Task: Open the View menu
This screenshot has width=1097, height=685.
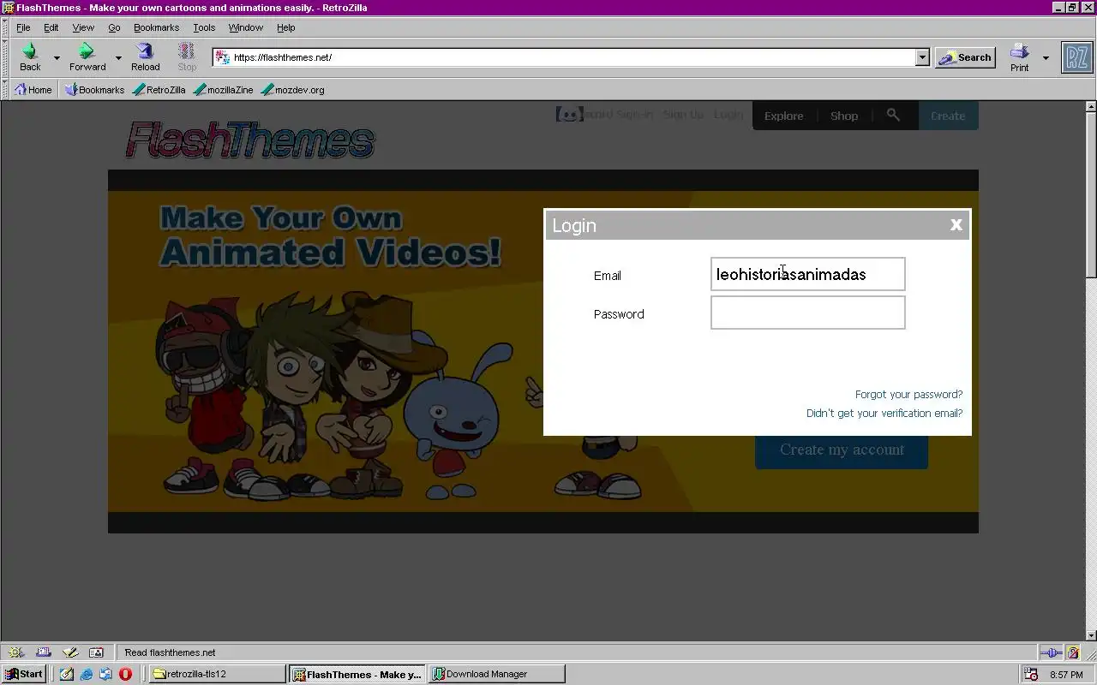Action: pyautogui.click(x=83, y=27)
